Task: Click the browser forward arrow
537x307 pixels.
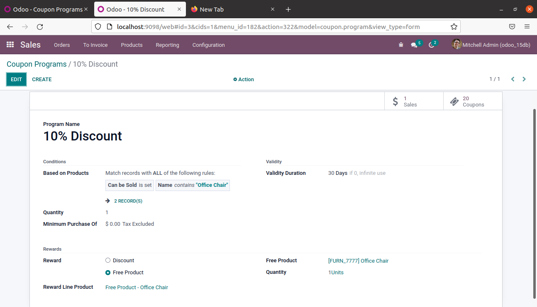Action: 25,27
